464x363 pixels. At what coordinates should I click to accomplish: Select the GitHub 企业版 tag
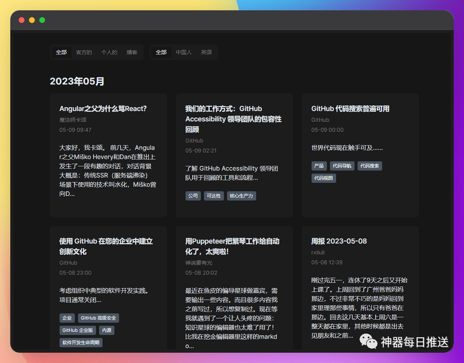(77, 330)
